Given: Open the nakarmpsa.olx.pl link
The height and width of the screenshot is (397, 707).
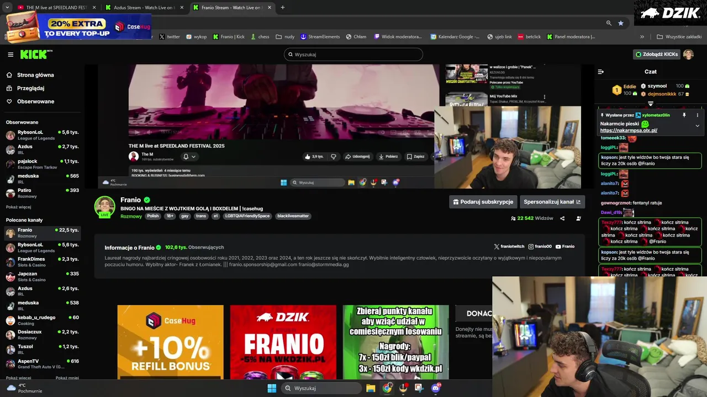Looking at the screenshot, I should coord(629,131).
